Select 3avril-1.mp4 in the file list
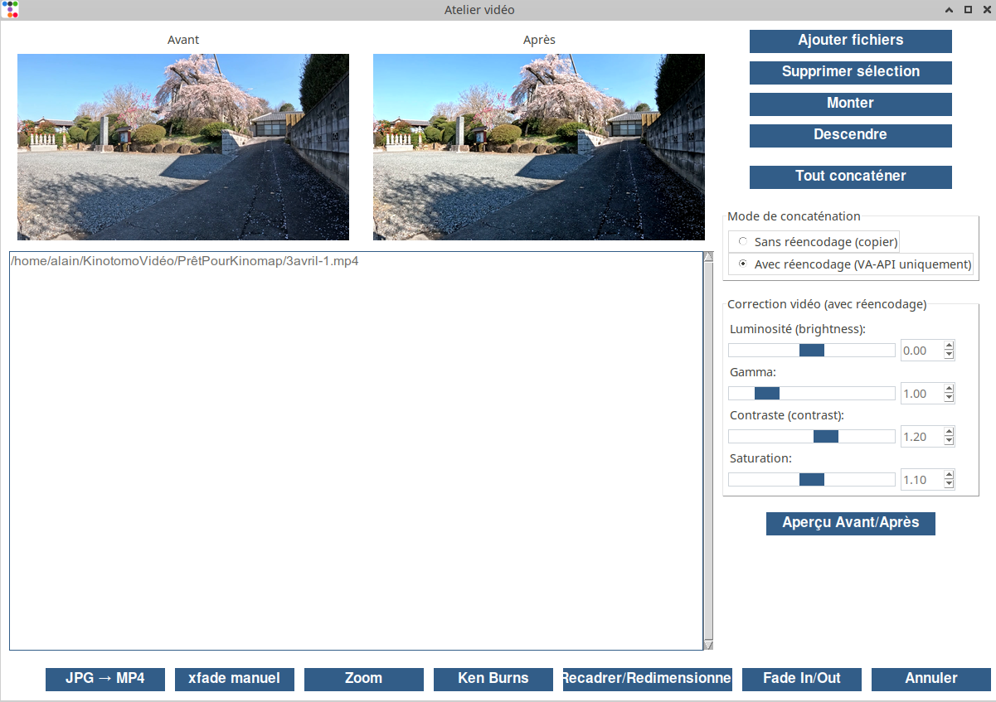 click(184, 261)
